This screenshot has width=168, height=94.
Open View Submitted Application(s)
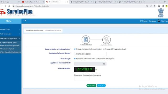[x=11, y=52]
